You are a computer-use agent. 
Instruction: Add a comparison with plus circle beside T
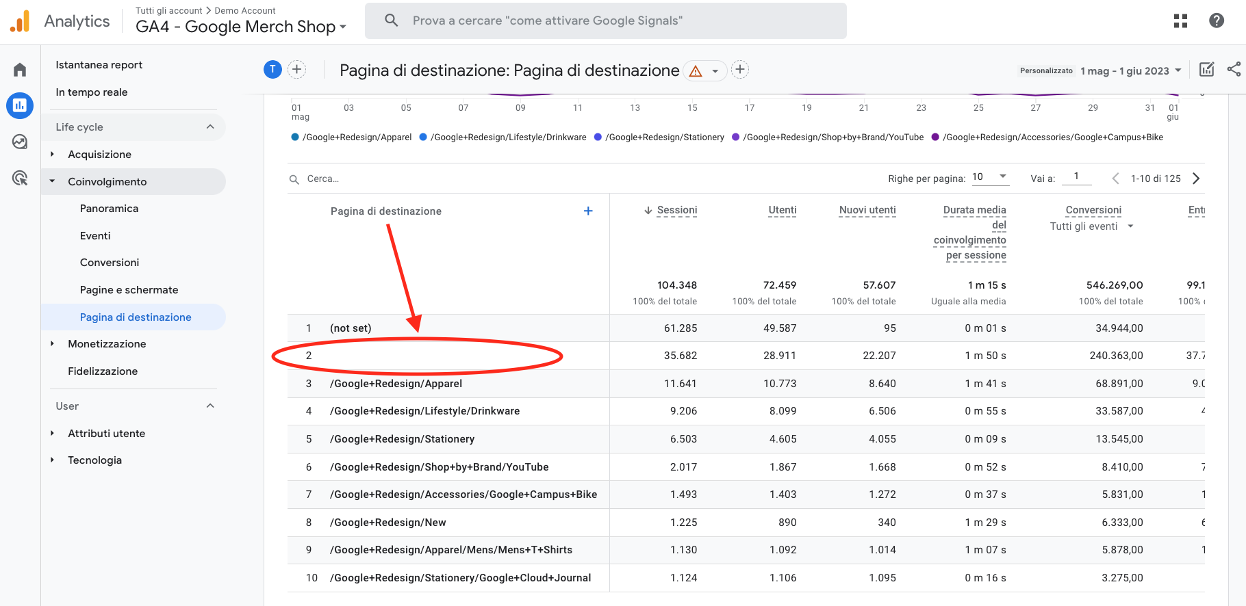[296, 69]
